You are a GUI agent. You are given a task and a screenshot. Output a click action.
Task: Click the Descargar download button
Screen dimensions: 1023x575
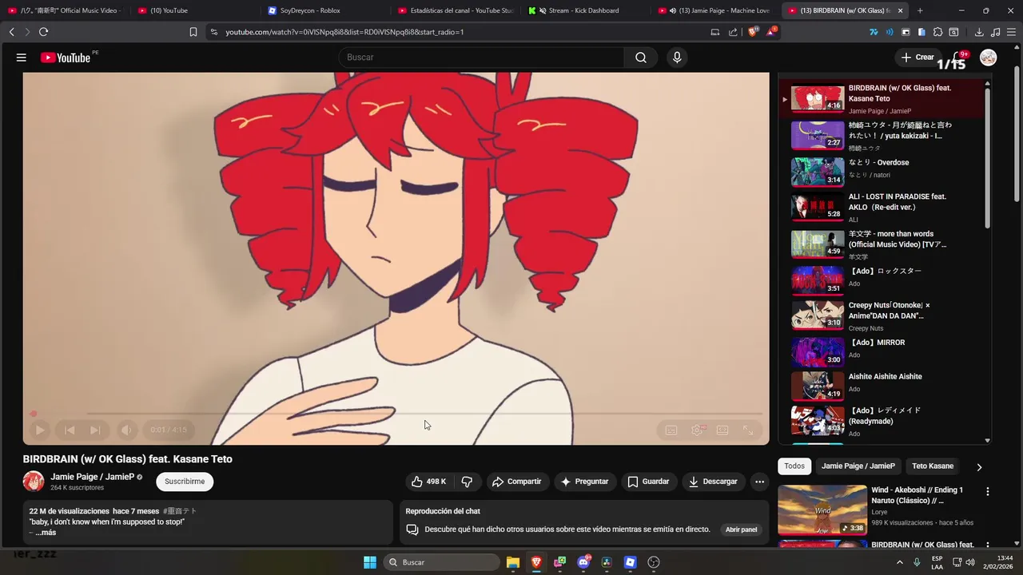pos(714,482)
